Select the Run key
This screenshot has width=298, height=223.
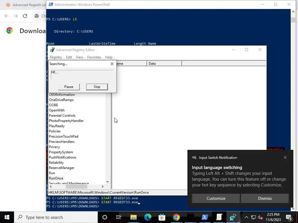[52, 173]
